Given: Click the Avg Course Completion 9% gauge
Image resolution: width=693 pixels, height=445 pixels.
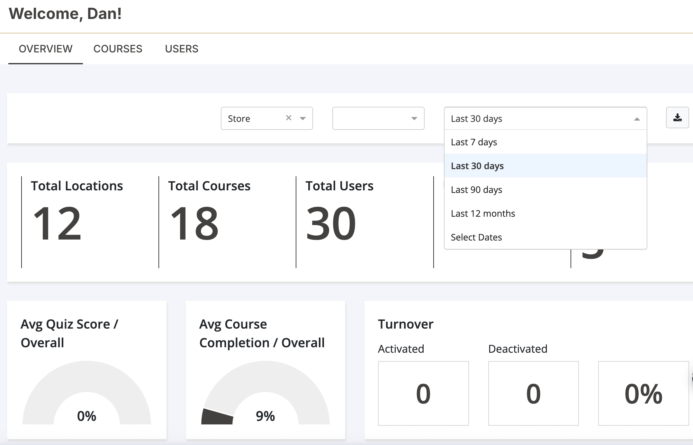Looking at the screenshot, I should [x=265, y=392].
